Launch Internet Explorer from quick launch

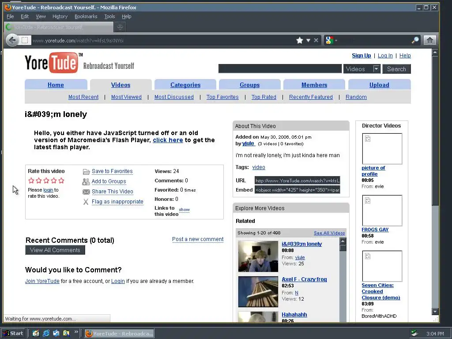tap(46, 334)
